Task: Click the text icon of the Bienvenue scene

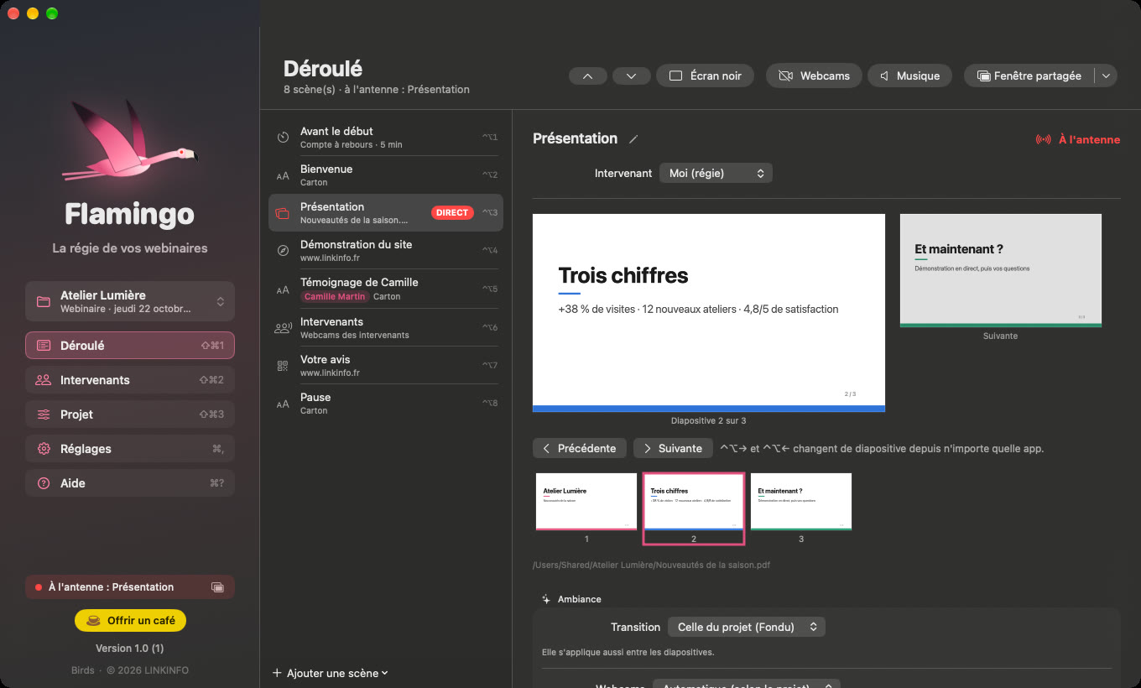Action: pos(283,175)
